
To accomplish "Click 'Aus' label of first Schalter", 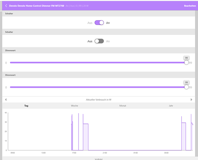I will click(90, 23).
